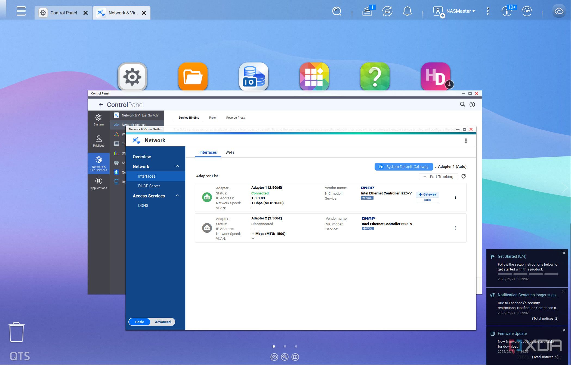Screen dimensions: 571x365
Task: Click the Control Panel search magnifier
Action: (462, 104)
